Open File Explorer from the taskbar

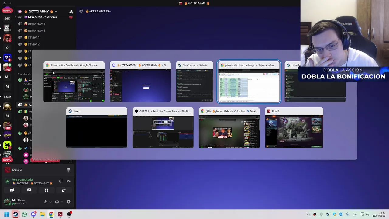(42, 214)
